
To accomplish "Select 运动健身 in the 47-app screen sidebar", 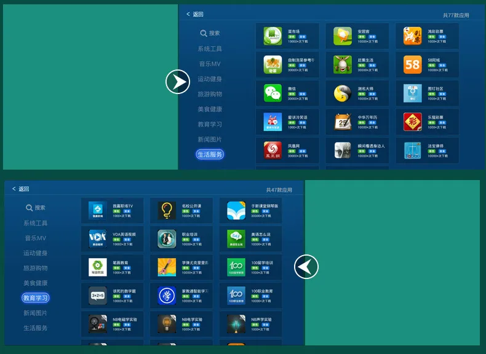I will pos(35,253).
